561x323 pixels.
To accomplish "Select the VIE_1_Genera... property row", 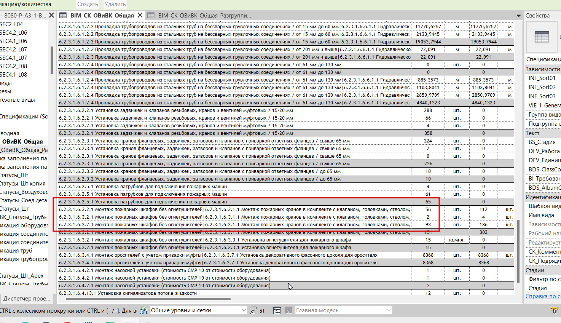I will tap(543, 105).
